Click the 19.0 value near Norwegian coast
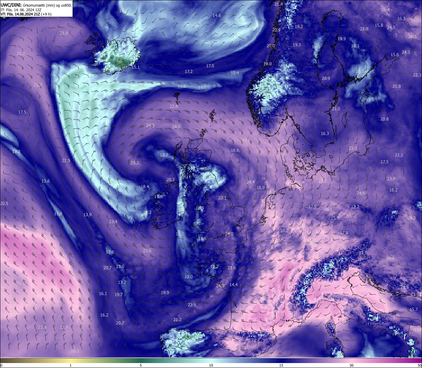This screenshot has width=422, height=368. tap(267, 64)
